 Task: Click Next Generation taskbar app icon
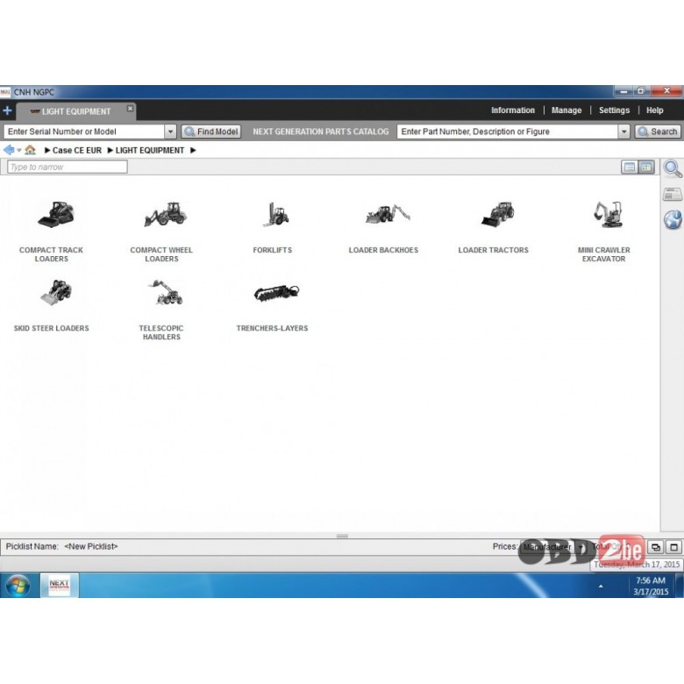tap(60, 585)
